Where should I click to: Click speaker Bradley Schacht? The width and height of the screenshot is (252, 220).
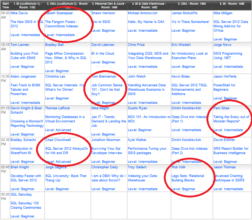coord(23,140)
